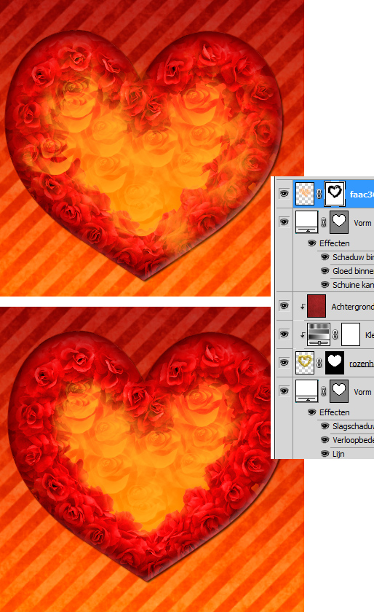Select the black heart mask on faac layer

click(335, 194)
